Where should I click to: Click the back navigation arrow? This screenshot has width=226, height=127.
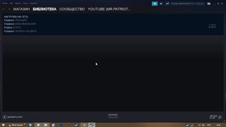click(x=4, y=9)
